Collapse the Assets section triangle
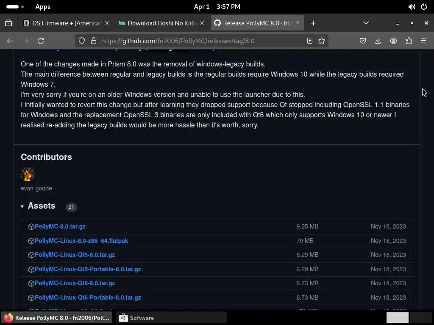 pyautogui.click(x=22, y=207)
